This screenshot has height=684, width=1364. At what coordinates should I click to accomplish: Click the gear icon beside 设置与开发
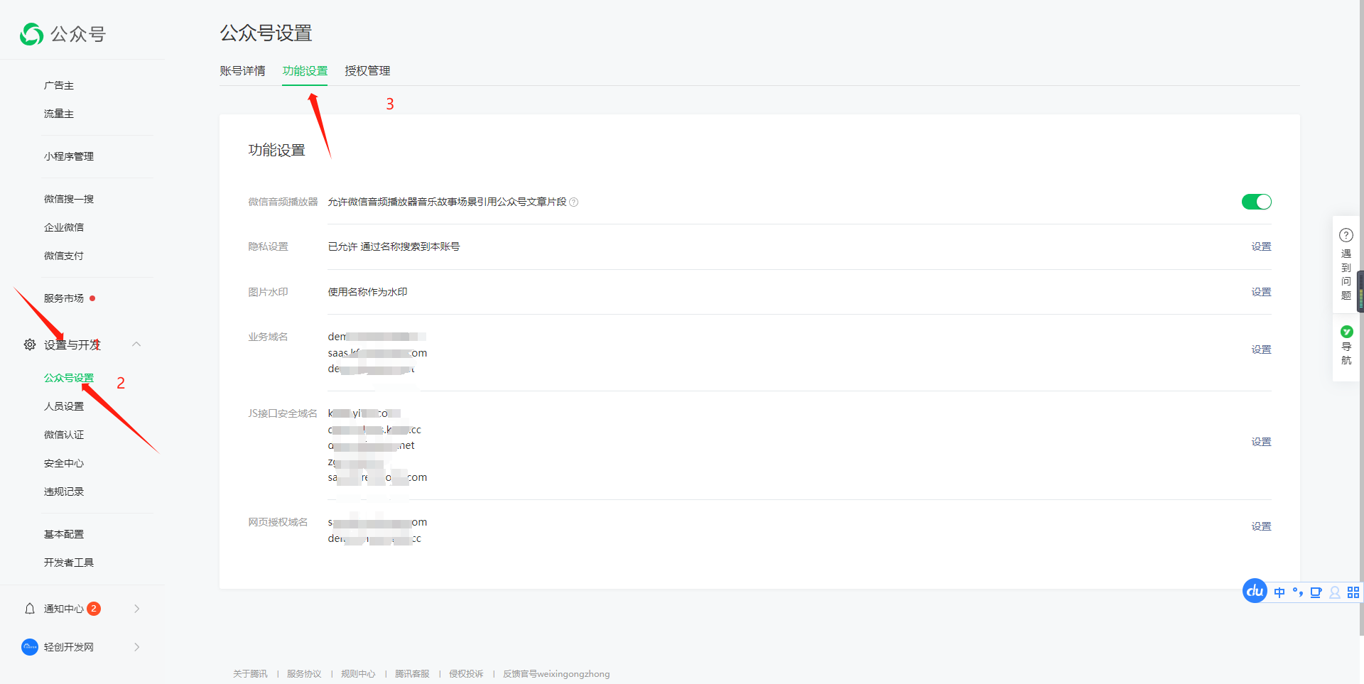pos(30,344)
